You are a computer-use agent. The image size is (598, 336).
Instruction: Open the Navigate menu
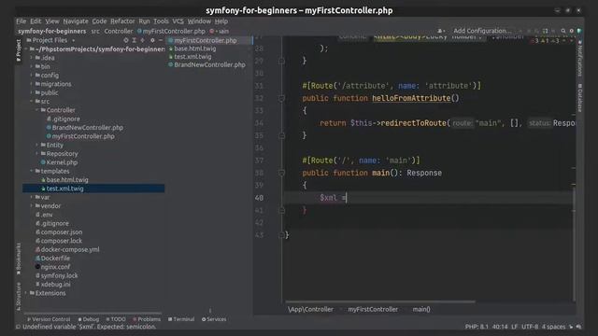click(x=76, y=21)
